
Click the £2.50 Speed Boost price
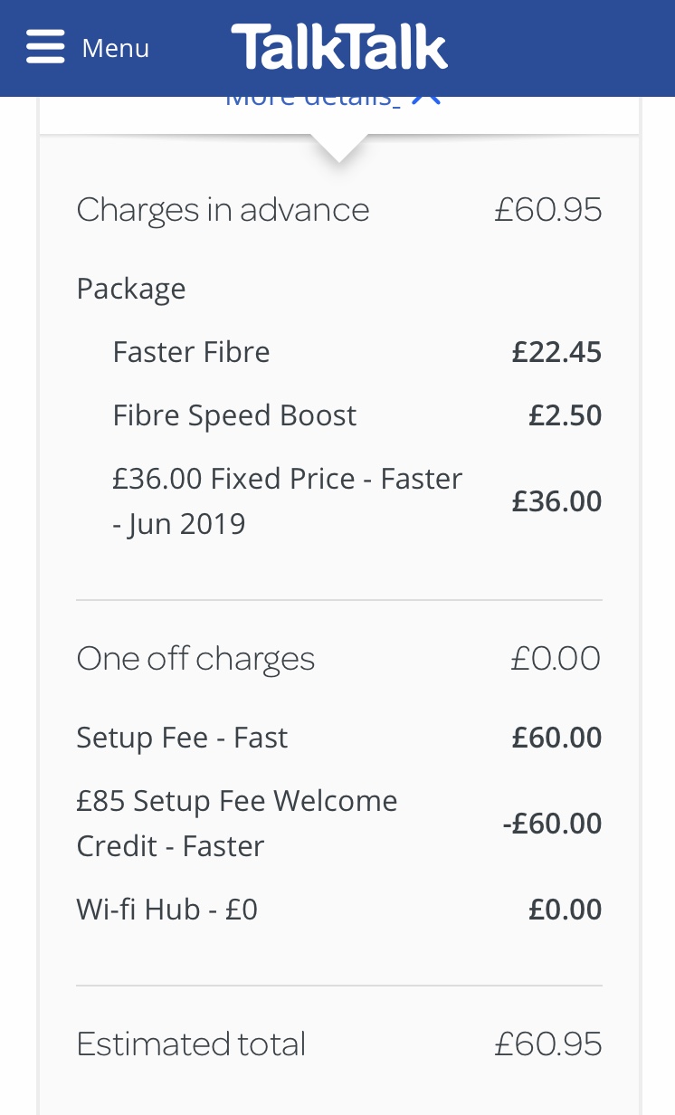coord(565,415)
